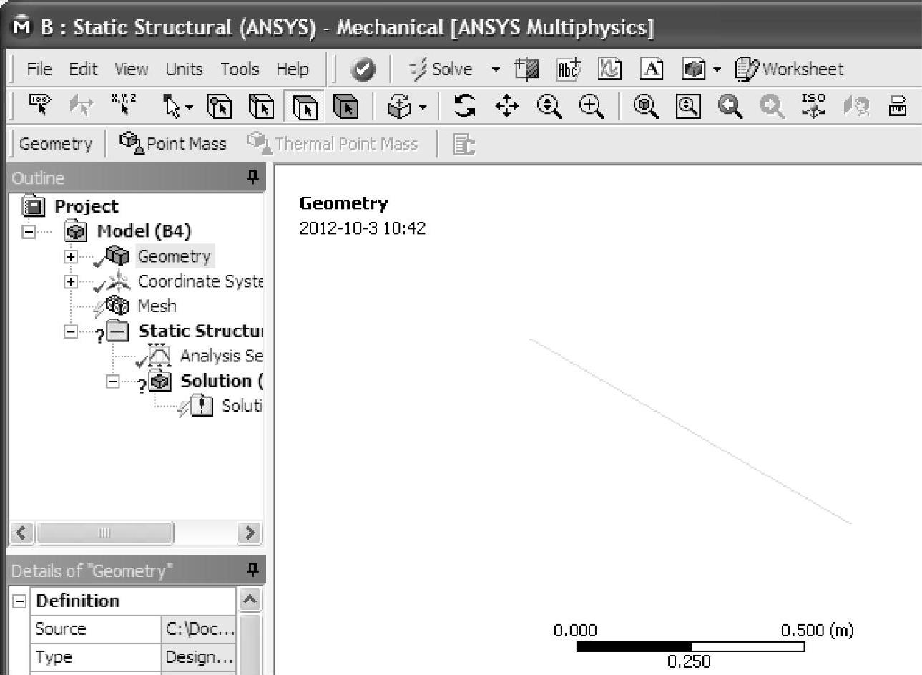Click the greyed Next View icon

[771, 107]
